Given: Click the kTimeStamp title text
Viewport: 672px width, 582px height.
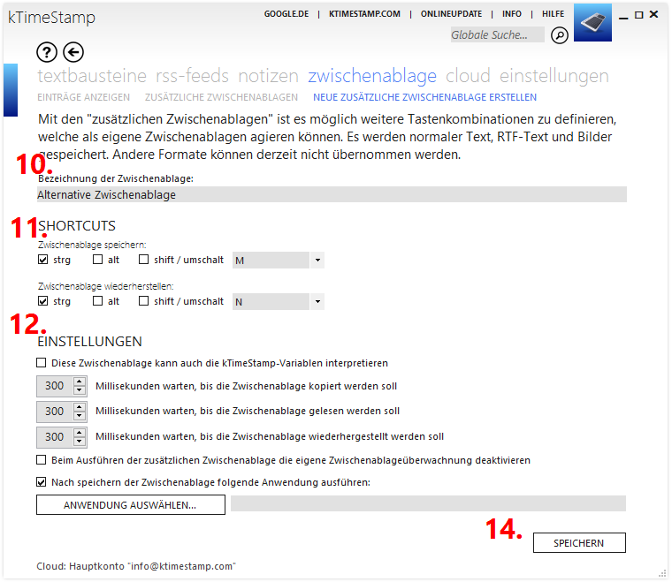Looking at the screenshot, I should 51,18.
